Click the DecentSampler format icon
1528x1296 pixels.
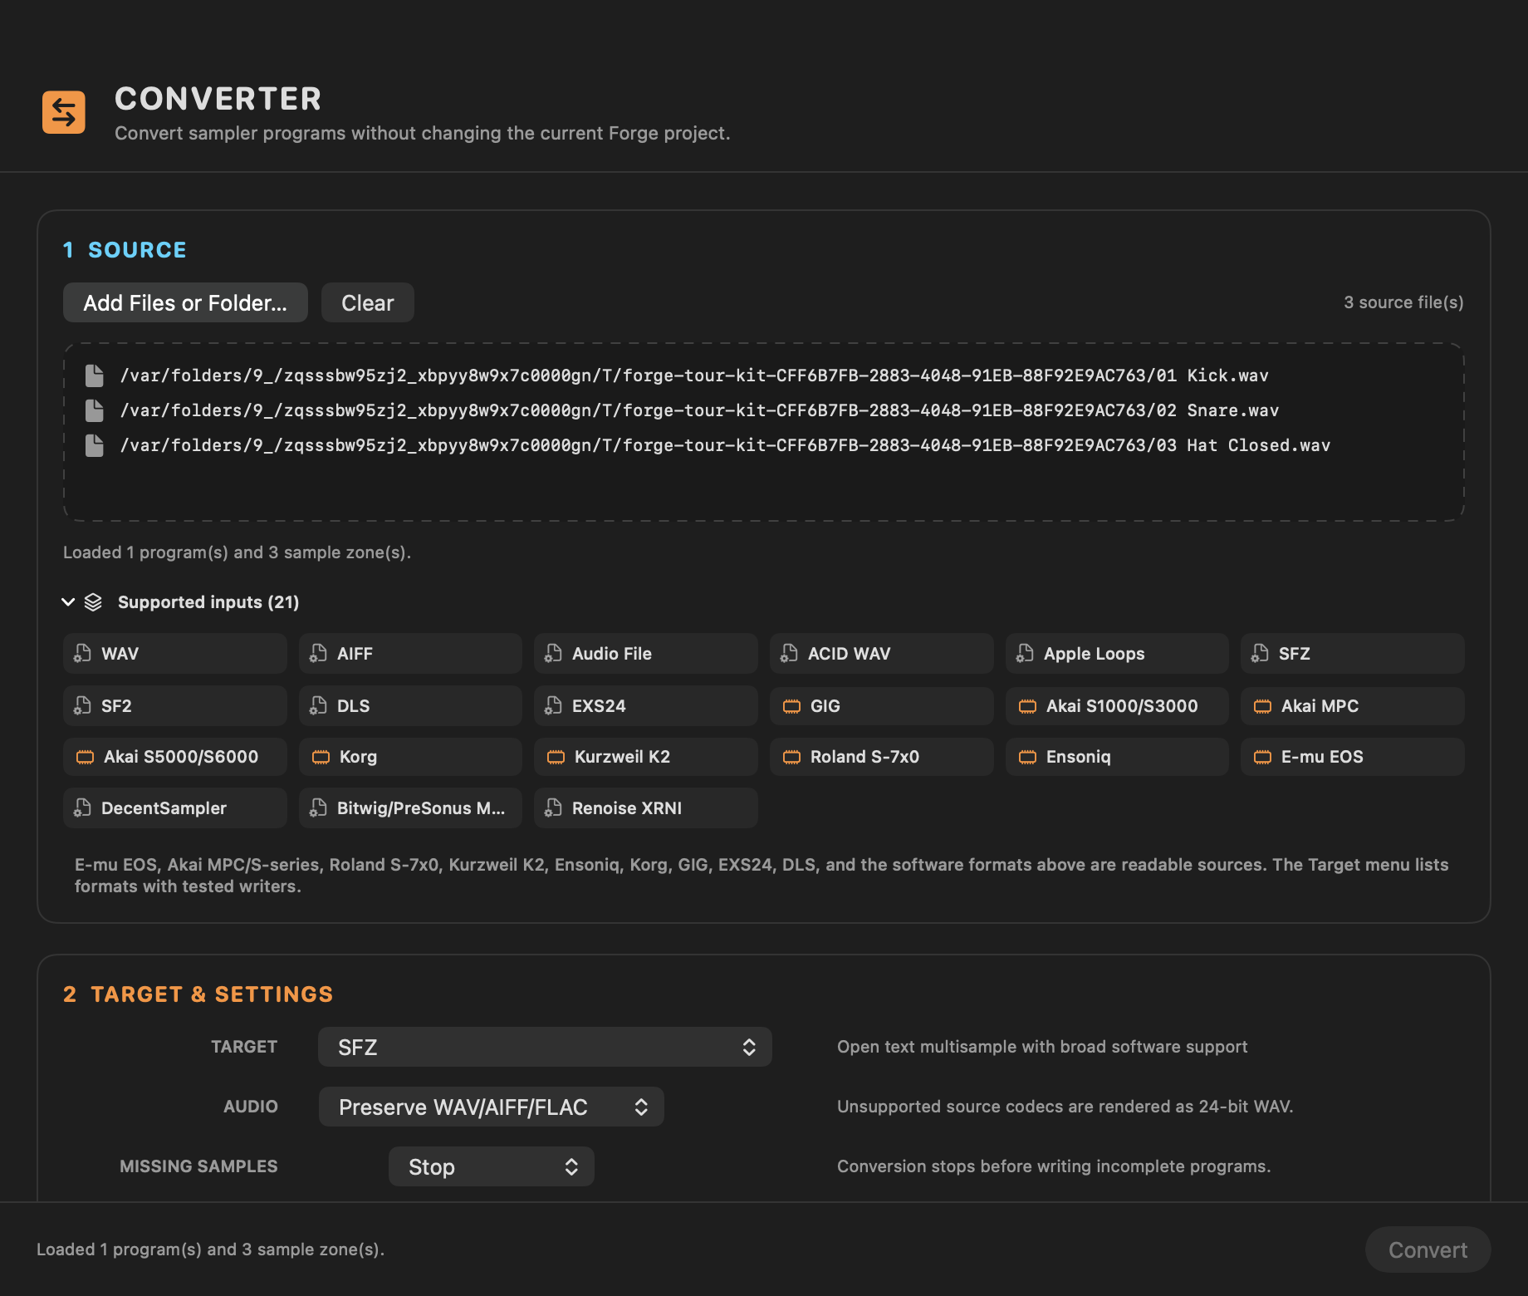tap(82, 808)
